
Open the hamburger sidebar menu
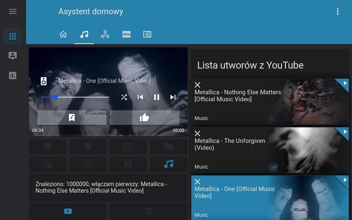pyautogui.click(x=13, y=11)
